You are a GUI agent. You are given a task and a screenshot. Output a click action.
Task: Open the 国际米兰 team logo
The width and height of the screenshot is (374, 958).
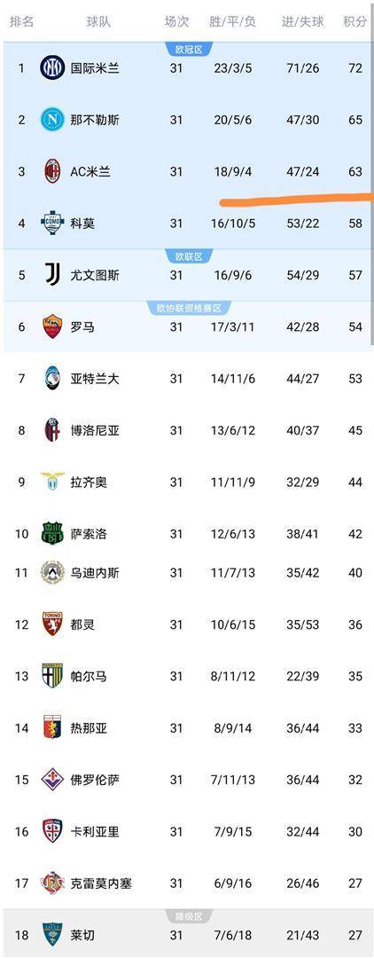click(x=52, y=67)
